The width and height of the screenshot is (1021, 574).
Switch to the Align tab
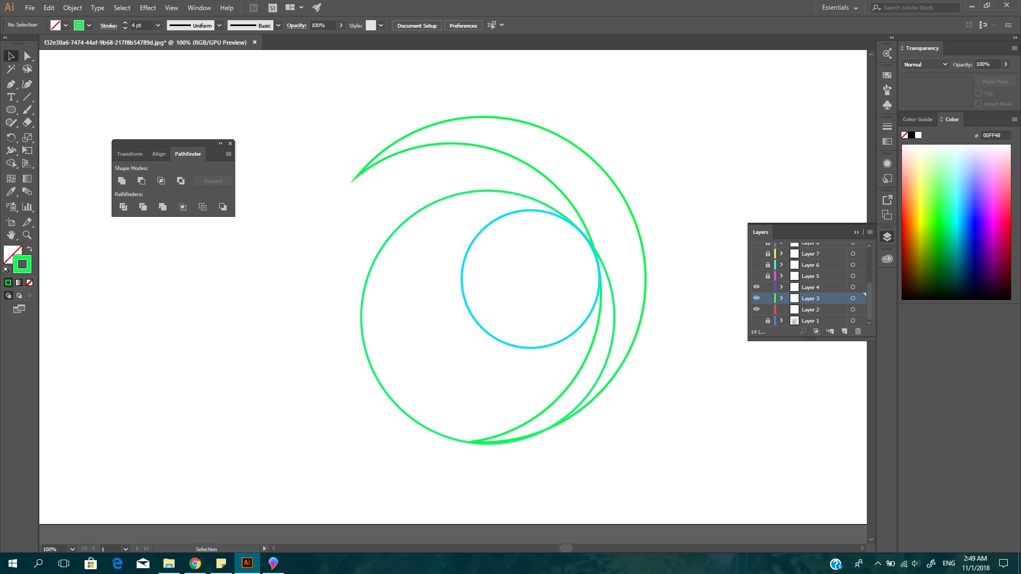tap(158, 154)
